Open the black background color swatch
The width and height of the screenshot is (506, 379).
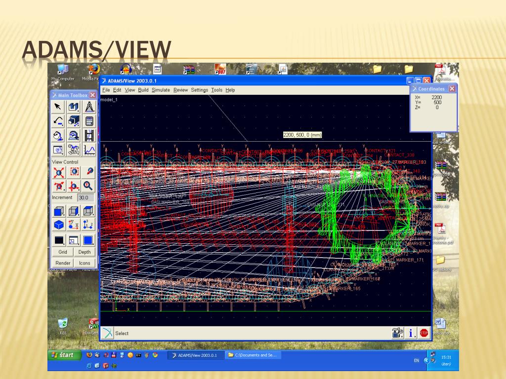click(x=59, y=240)
